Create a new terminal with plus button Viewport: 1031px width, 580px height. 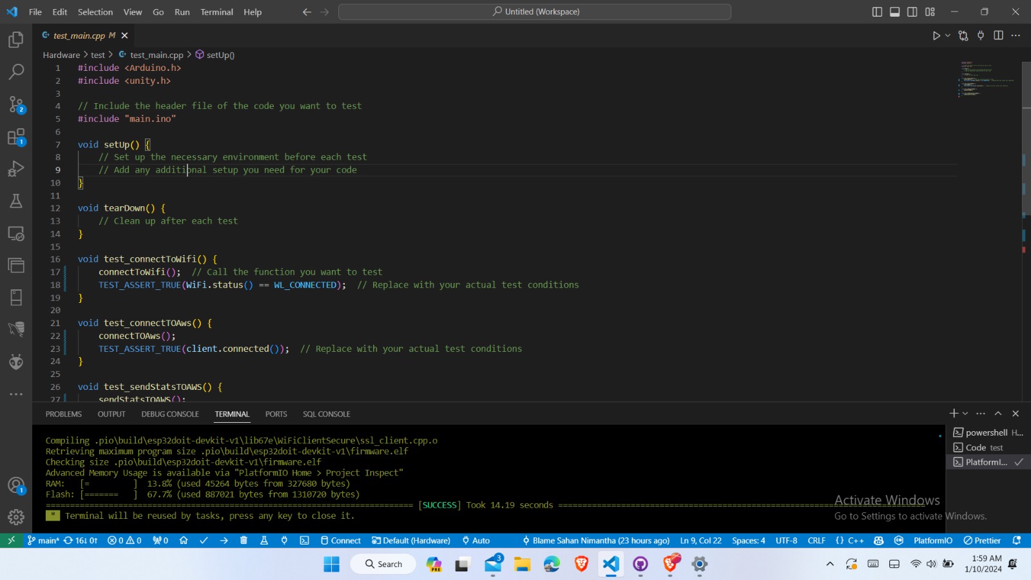tap(954, 413)
